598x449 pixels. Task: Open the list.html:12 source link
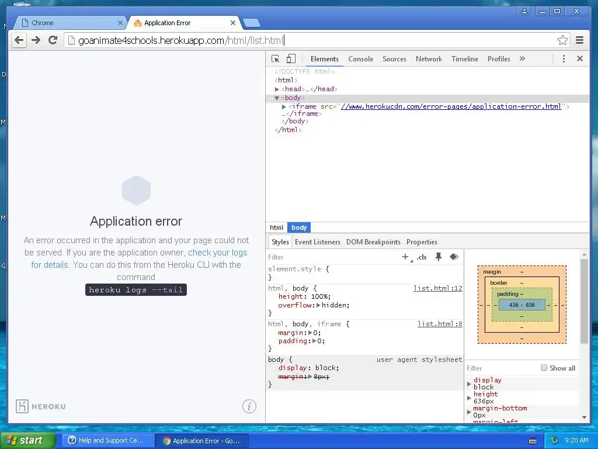click(438, 288)
